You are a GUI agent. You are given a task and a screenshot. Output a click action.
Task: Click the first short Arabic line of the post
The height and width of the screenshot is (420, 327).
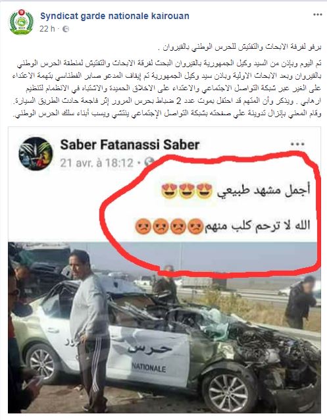click(239, 47)
